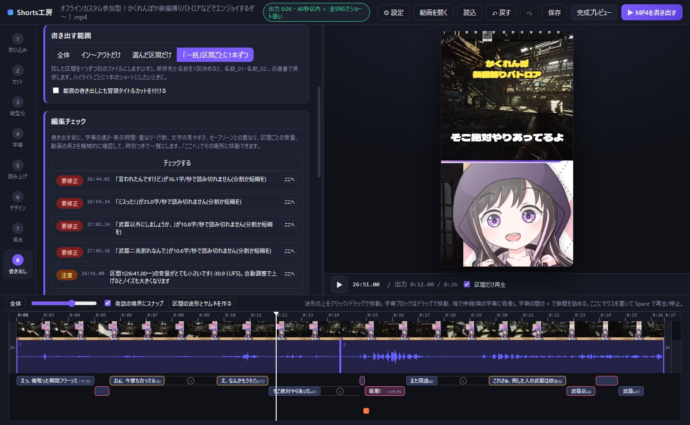Click the vertical scrollbar of the export panel
Viewport: 690px width, 425px height.
(319, 132)
